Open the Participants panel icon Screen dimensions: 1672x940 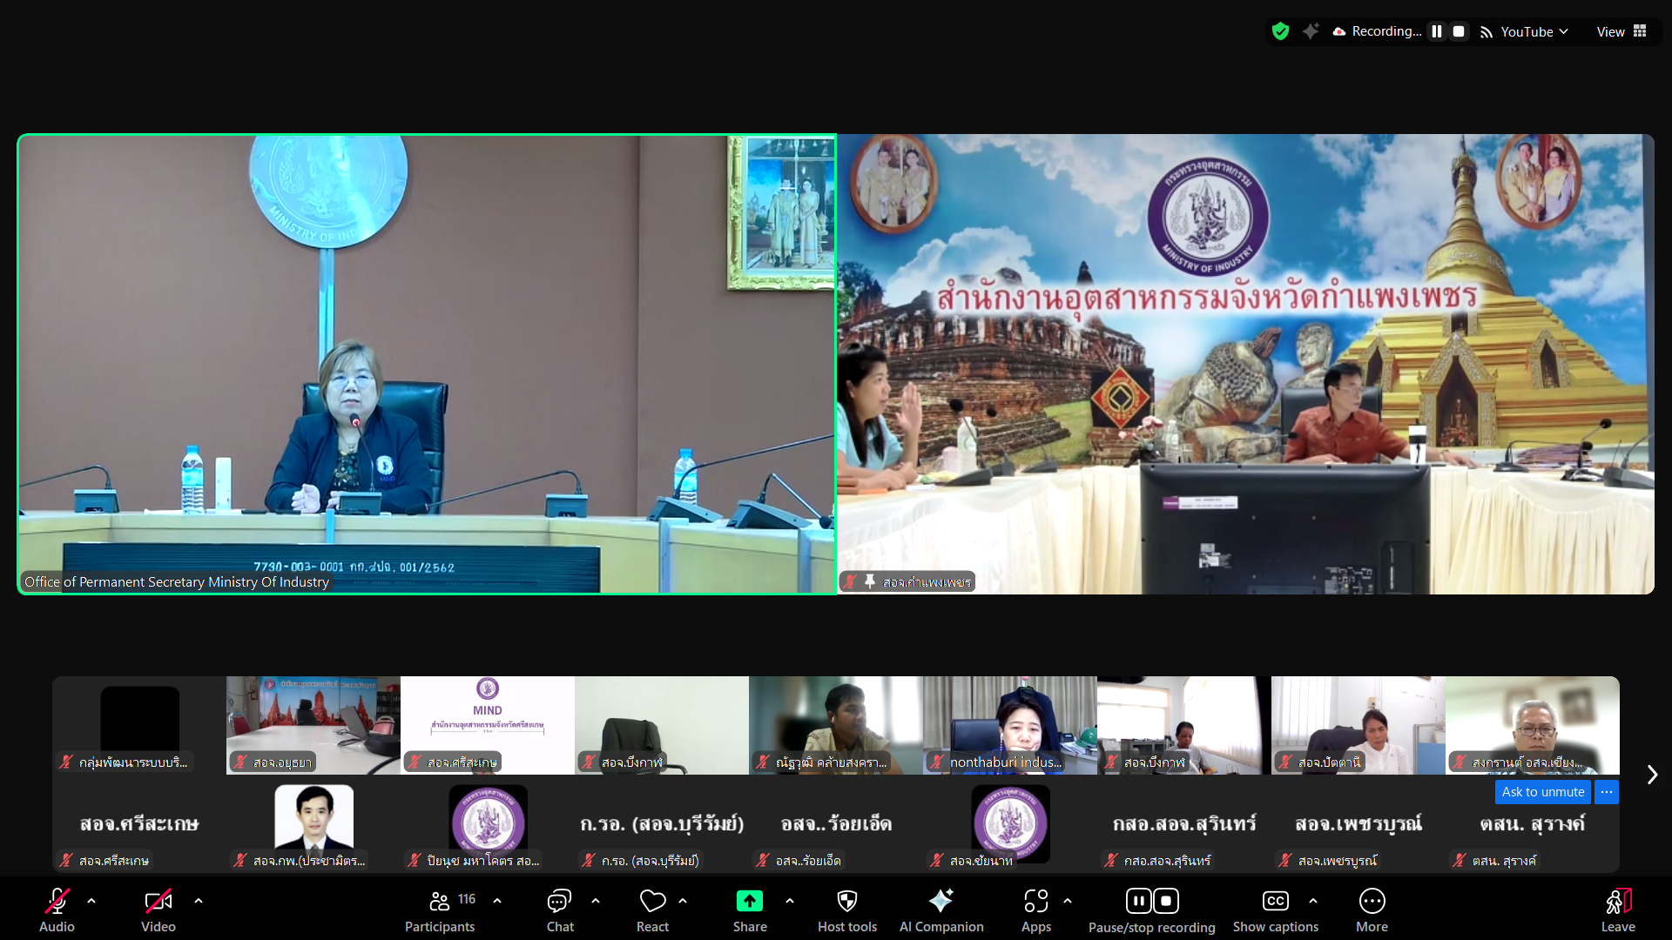[440, 902]
